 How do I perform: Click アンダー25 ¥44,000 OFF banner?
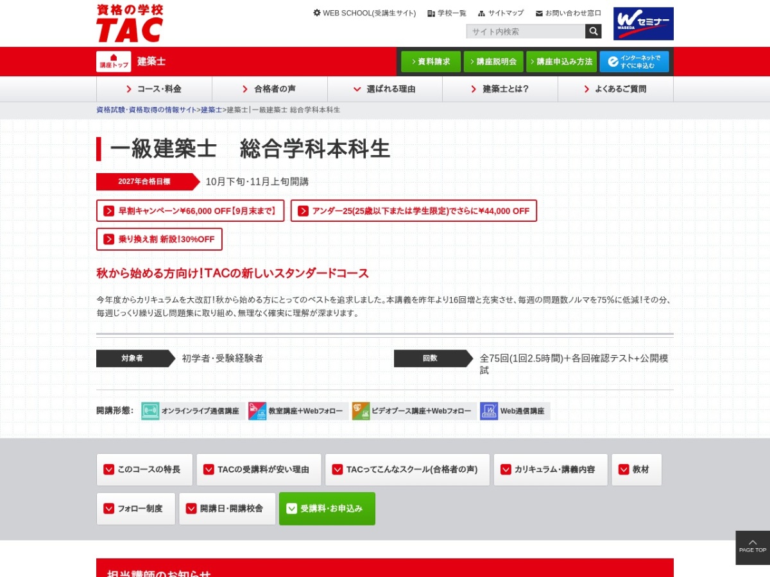click(414, 211)
